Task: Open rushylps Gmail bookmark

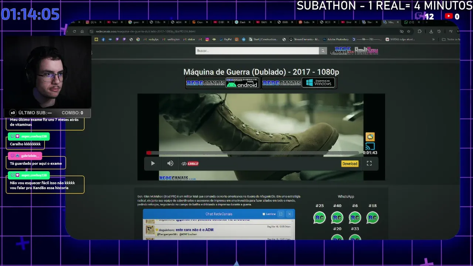Action: click(x=151, y=39)
